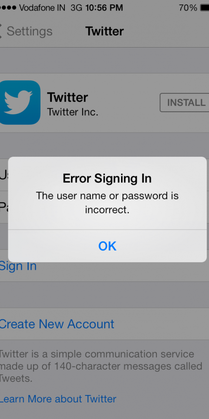Tap the INSTALL button for Twitter
The width and height of the screenshot is (209, 419).
185,102
